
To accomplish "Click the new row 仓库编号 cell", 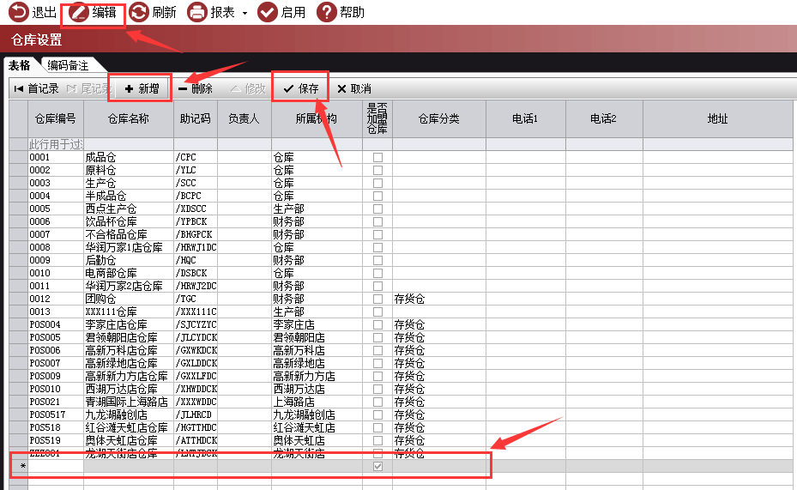I will 56,466.
